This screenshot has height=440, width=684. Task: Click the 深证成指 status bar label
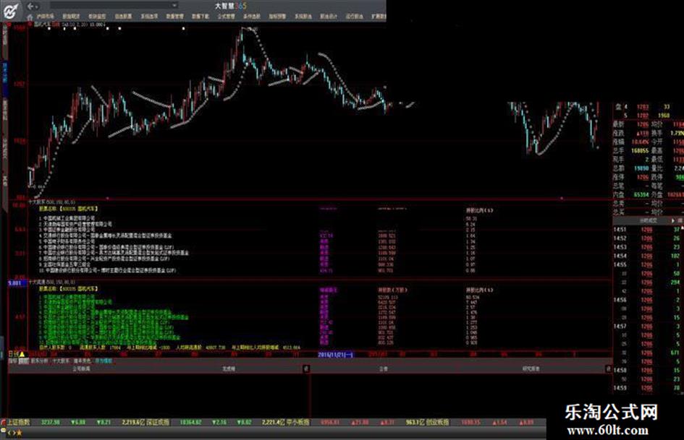coord(158,422)
